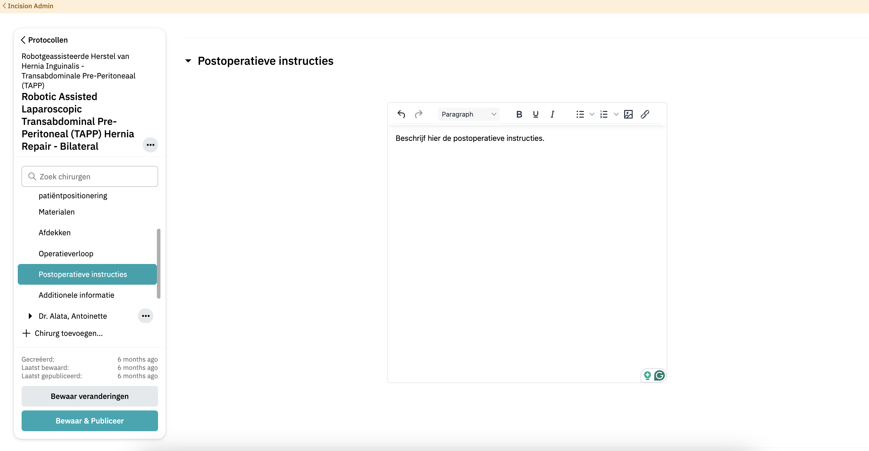Screen dimensions: 869x451
Task: Open the Grammarly widget in editor
Action: (659, 375)
